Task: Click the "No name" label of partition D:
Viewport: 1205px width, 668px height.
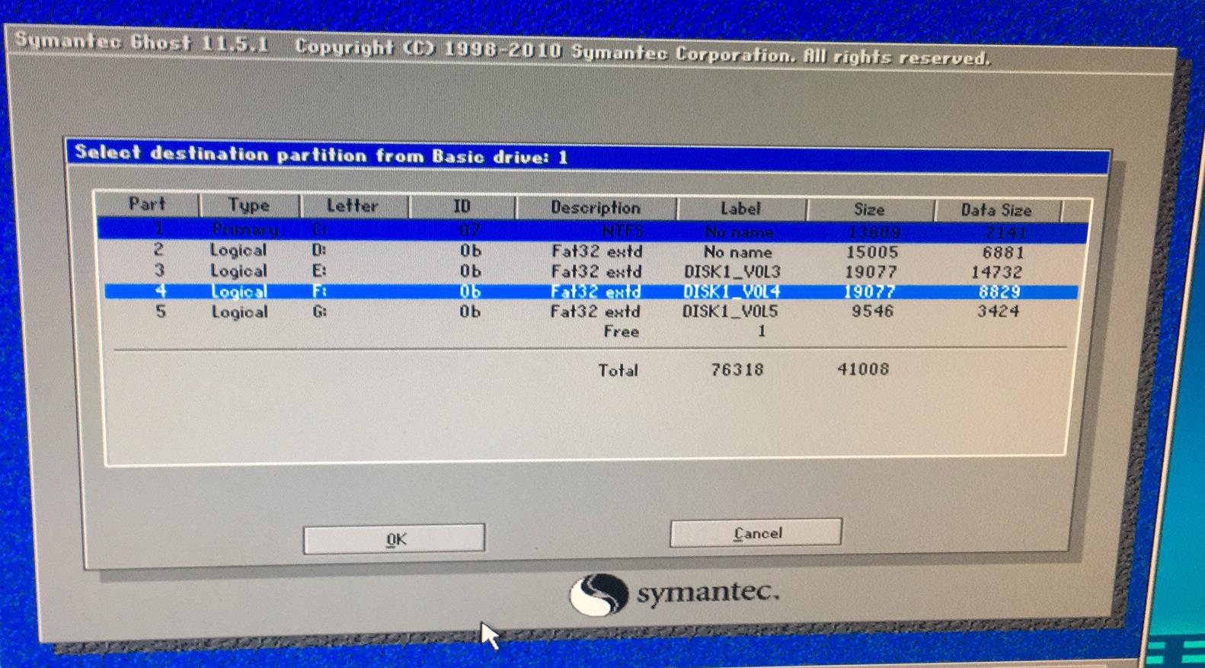Action: pos(737,252)
